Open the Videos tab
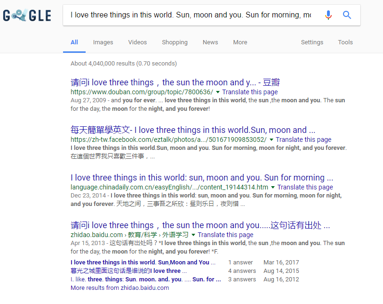This screenshot has width=383, height=304. 137,42
